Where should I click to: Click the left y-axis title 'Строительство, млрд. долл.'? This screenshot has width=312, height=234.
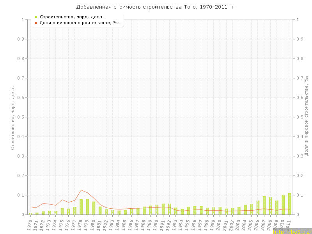tap(12, 117)
